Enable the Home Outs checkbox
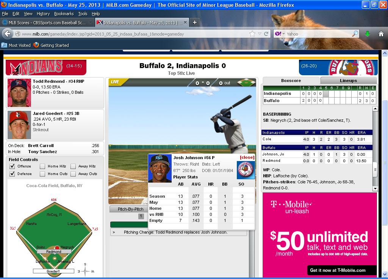388x279 pixels. pos(42,174)
